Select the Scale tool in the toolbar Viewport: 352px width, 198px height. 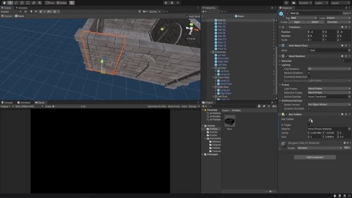[22, 3]
